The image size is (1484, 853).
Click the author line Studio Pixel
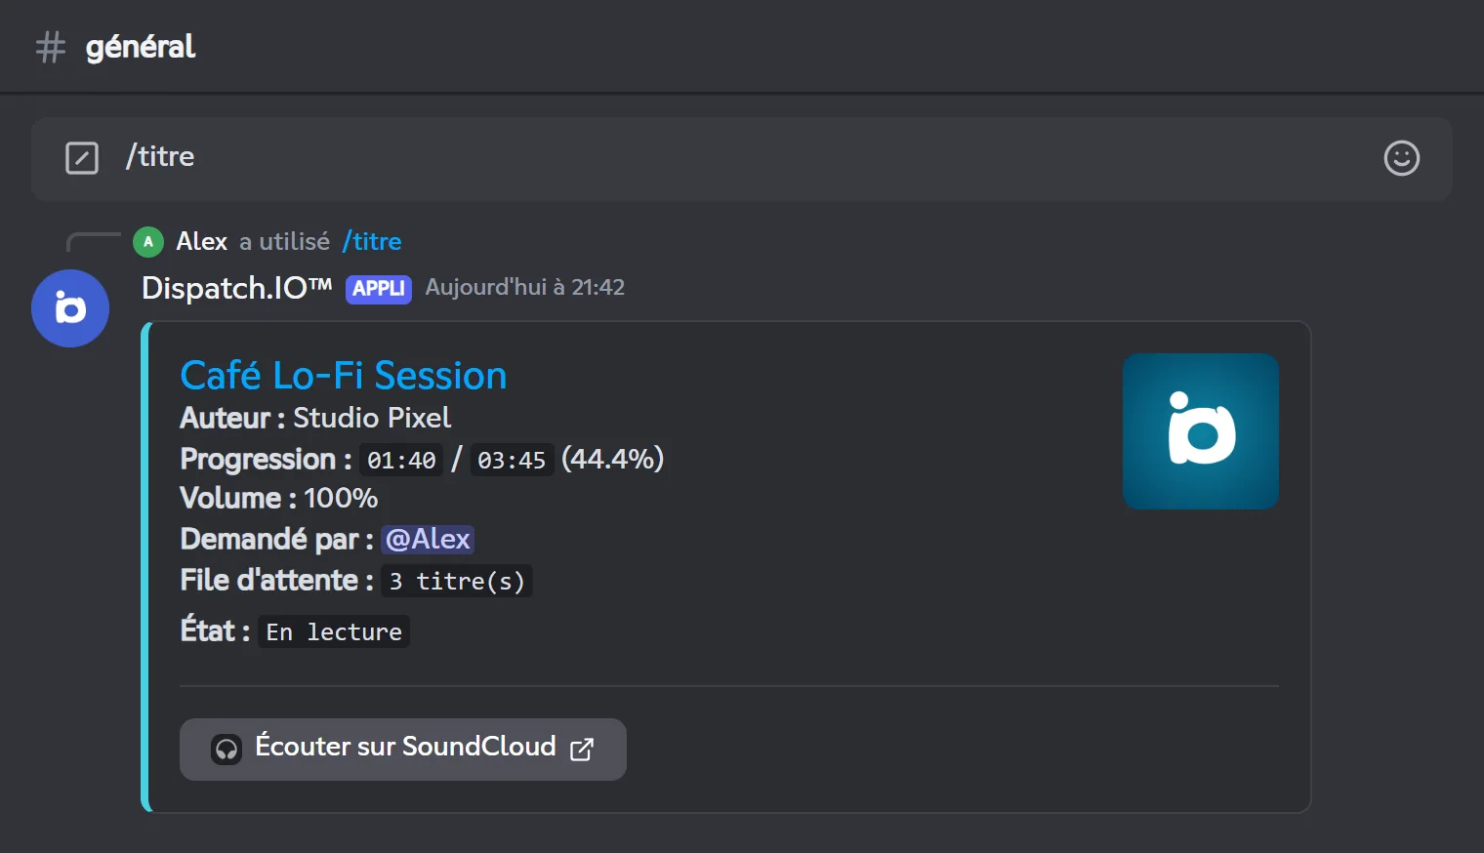coord(315,418)
